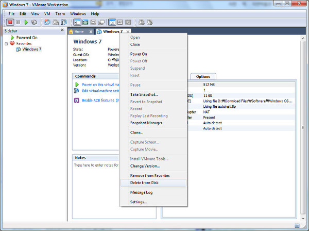309x231 pixels.
Task: Click the green Power On toolbar icon
Action: pos(26,22)
